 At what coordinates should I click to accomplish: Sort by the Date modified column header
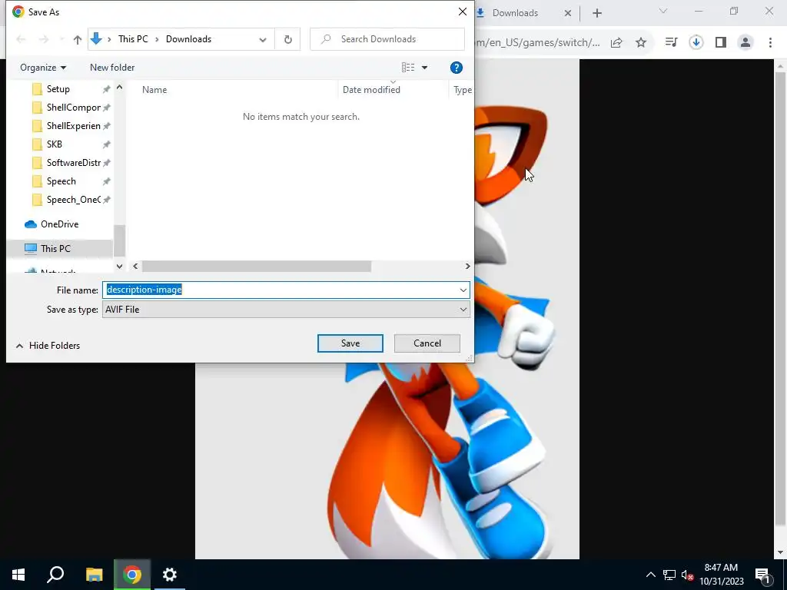(x=371, y=90)
